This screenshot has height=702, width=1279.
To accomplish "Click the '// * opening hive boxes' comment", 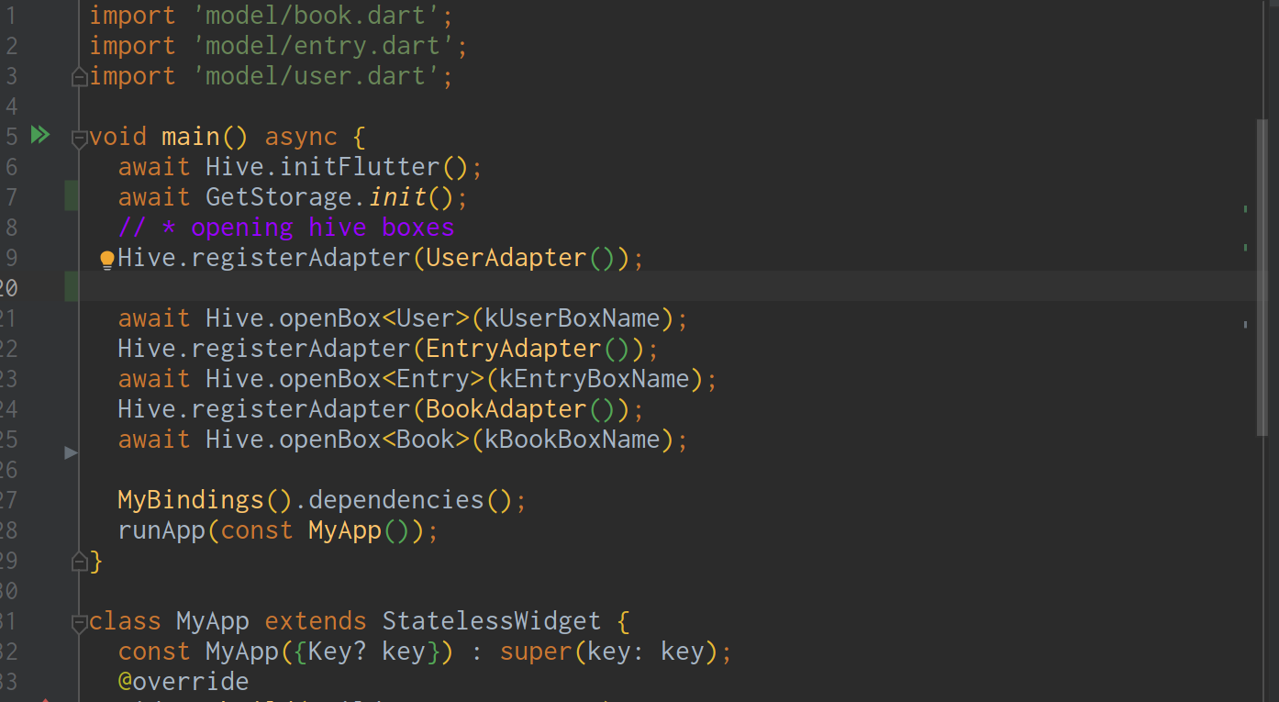I will tap(285, 228).
